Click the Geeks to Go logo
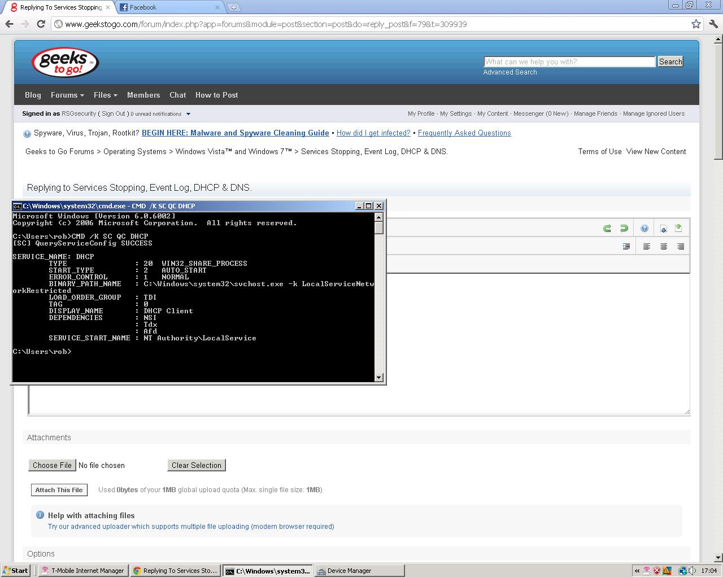 coord(66,62)
